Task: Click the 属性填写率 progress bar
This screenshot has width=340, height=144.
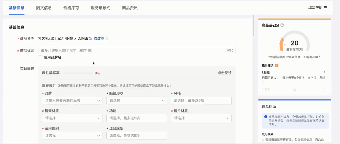Action: click(x=78, y=73)
